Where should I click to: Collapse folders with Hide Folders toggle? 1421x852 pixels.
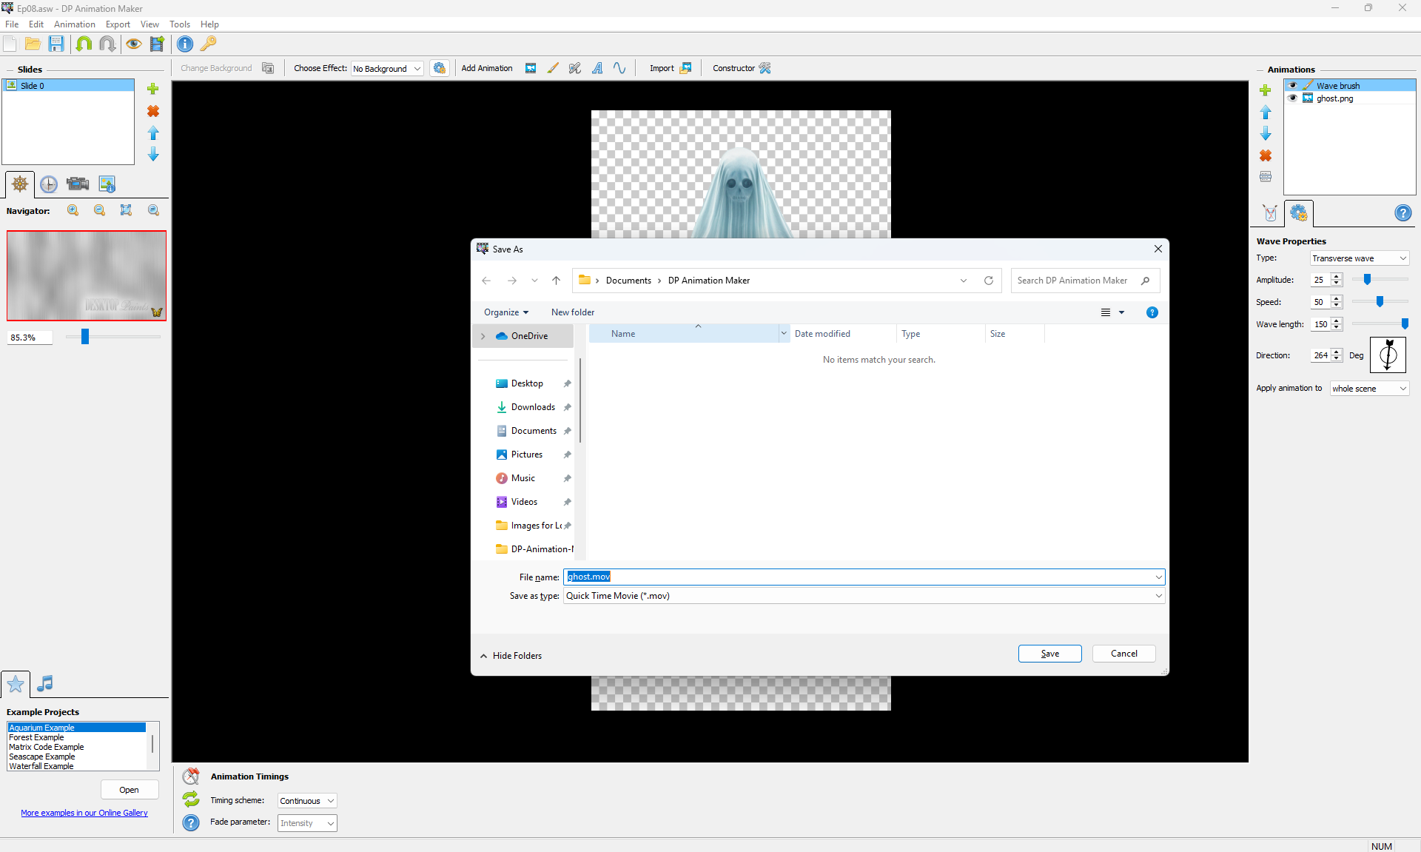[x=511, y=656]
